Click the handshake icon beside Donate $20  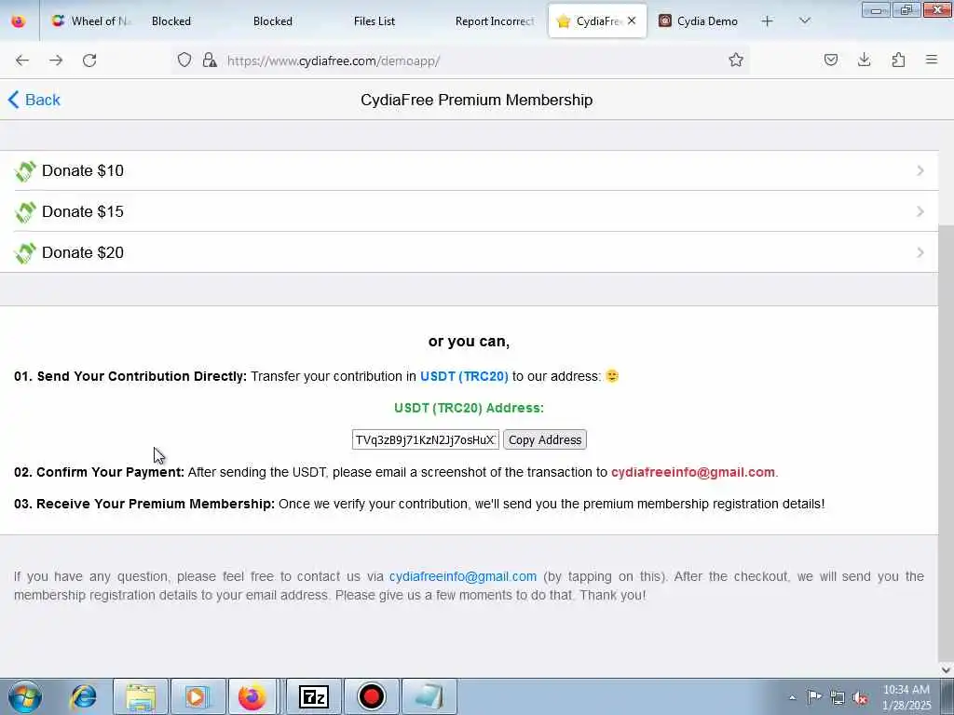pyautogui.click(x=25, y=253)
